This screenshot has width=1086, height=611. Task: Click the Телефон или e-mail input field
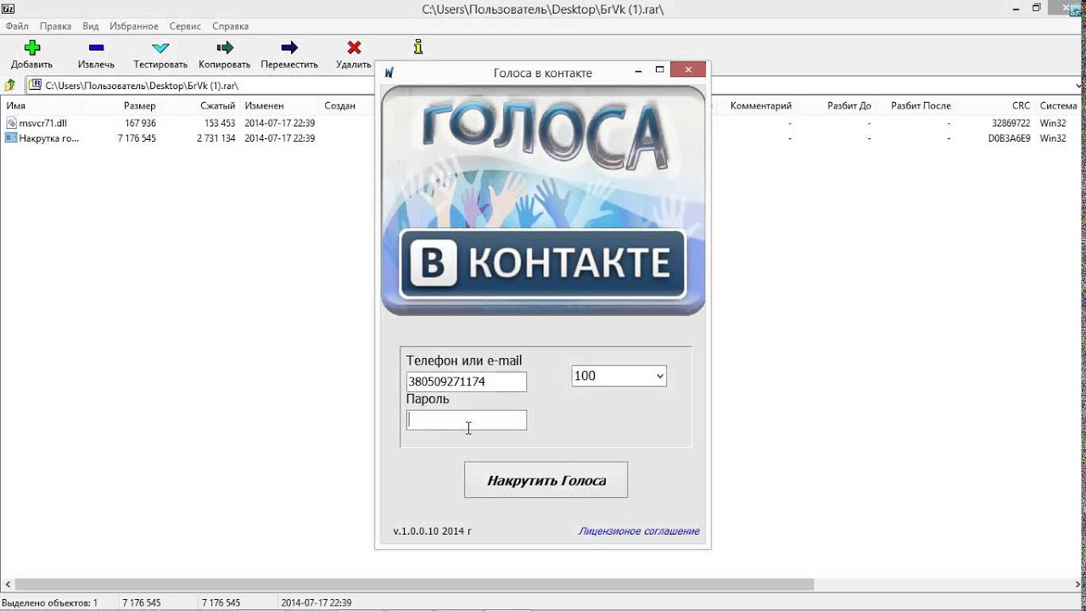click(x=466, y=382)
